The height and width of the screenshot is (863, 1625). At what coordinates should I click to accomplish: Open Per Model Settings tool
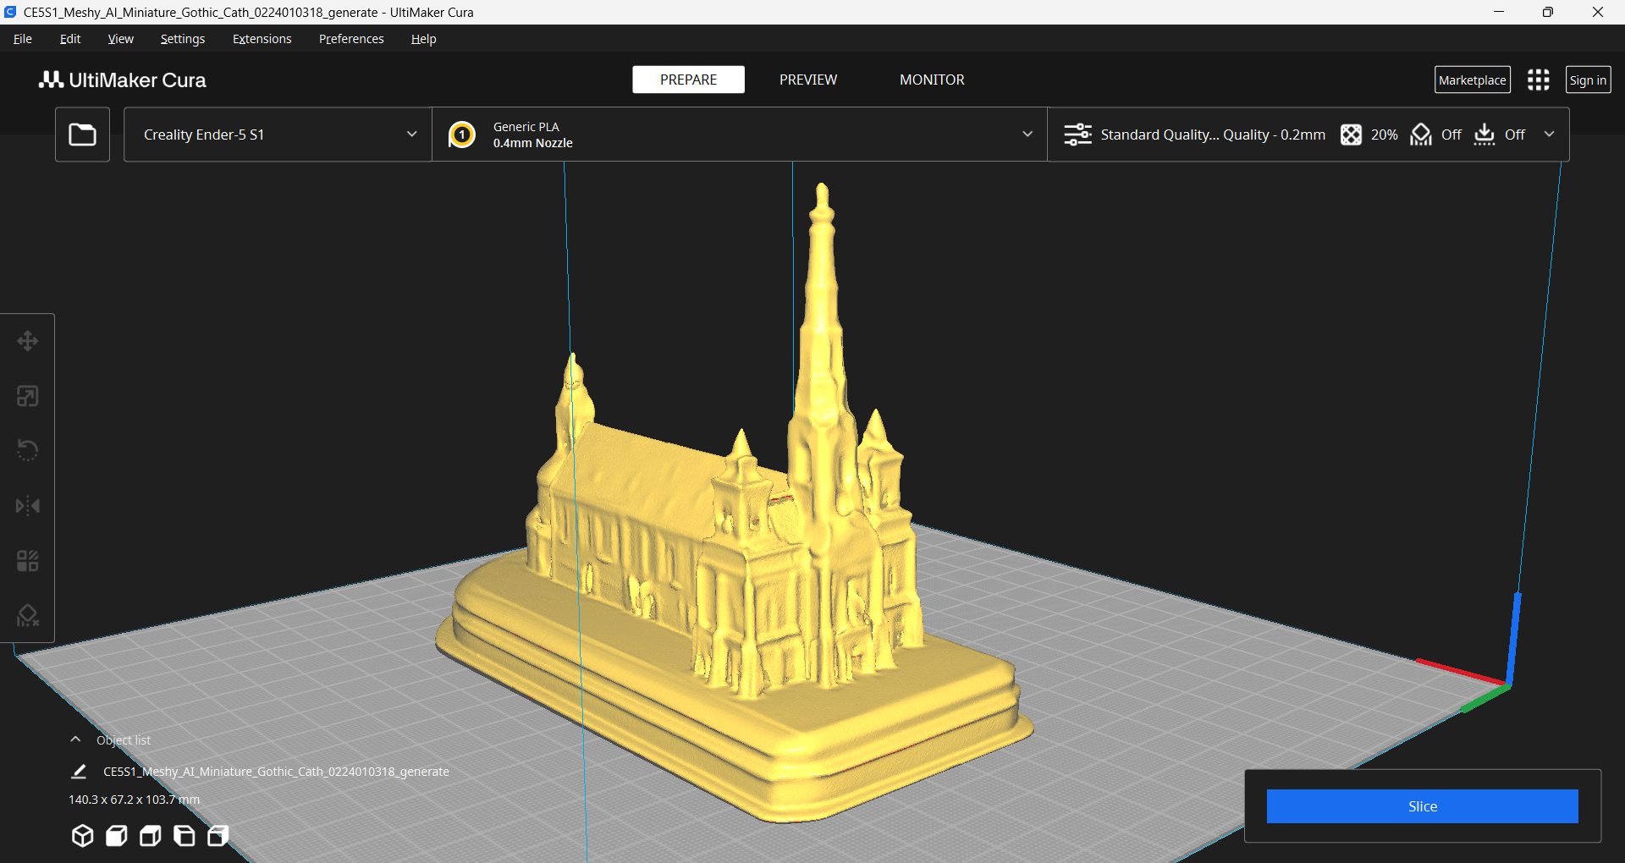tap(28, 560)
